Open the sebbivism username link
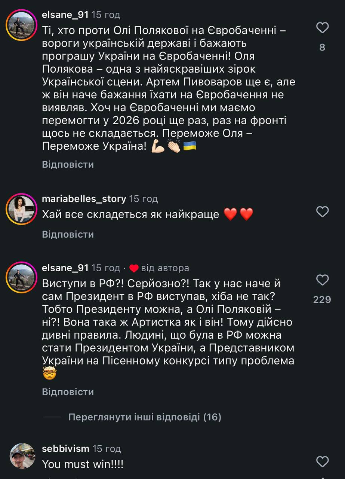 [65, 449]
